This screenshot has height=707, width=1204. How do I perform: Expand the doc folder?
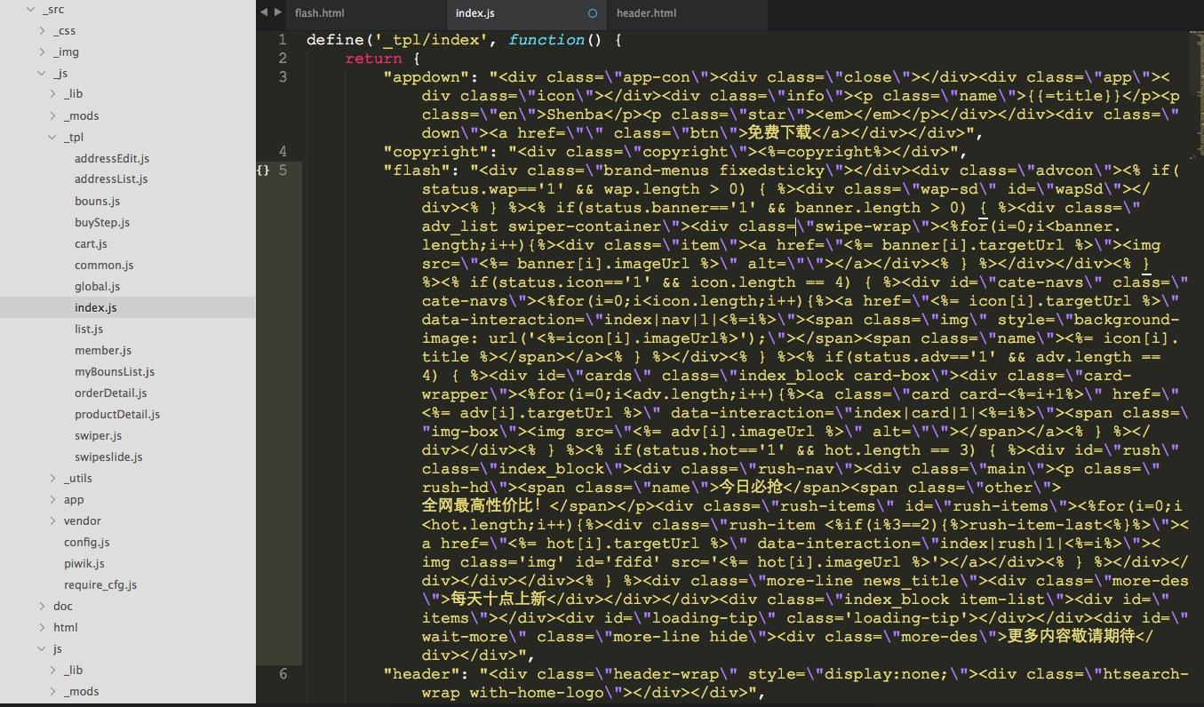point(42,606)
